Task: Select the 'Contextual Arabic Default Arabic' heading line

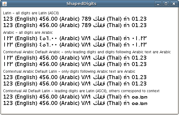Action: click(87, 52)
